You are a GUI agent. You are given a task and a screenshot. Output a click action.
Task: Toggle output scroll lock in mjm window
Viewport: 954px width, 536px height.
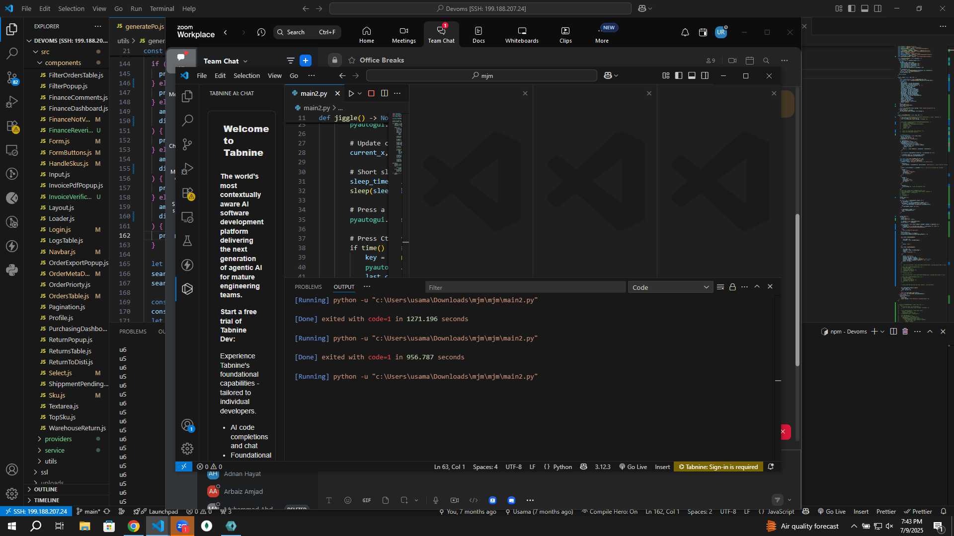coord(732,287)
